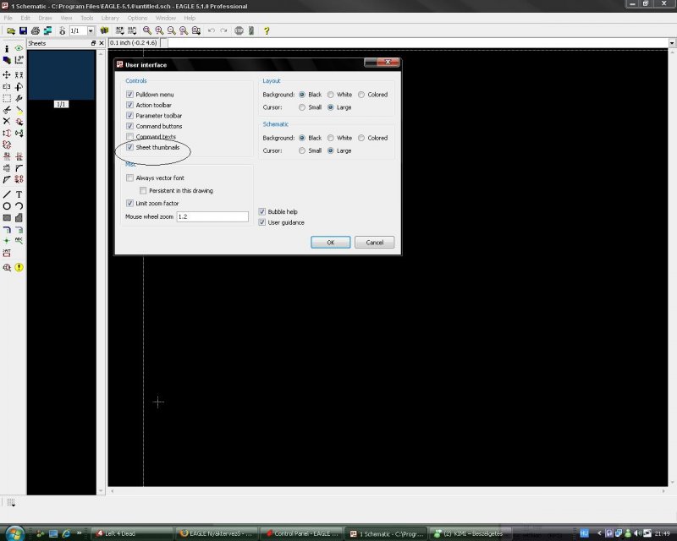Select the Move tool
The image size is (677, 541).
pyautogui.click(x=7, y=75)
